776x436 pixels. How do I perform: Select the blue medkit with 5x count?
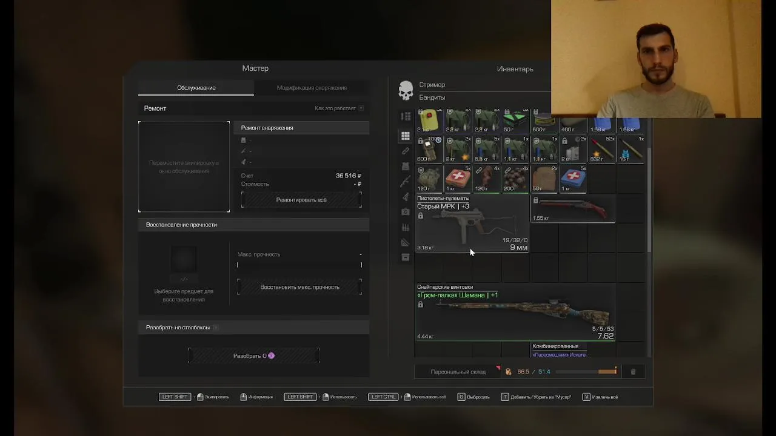coord(572,179)
